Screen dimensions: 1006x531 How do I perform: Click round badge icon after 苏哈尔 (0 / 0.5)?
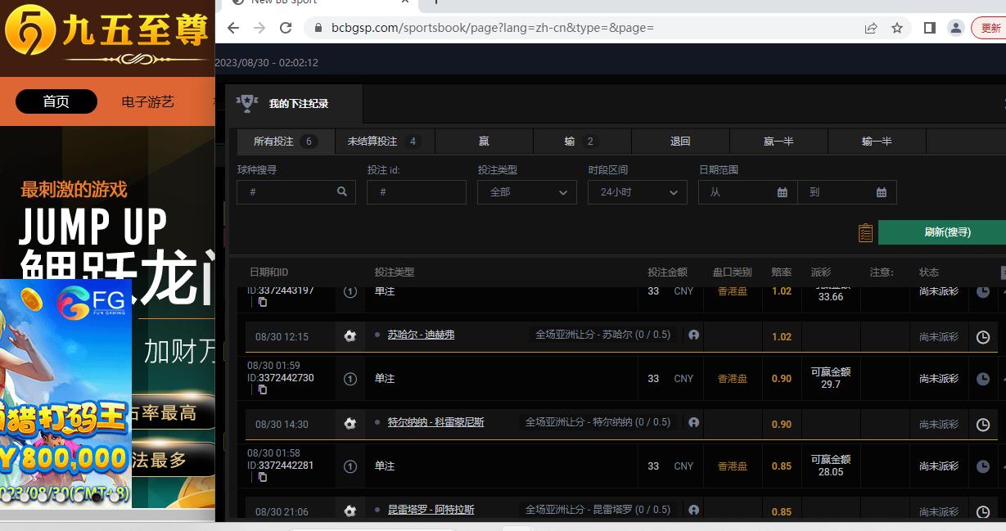point(693,335)
